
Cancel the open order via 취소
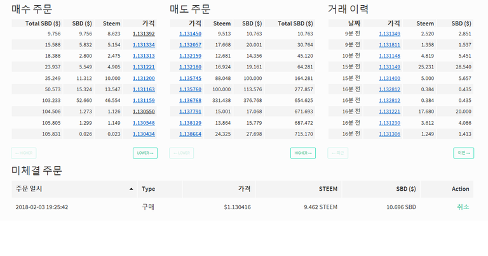click(x=463, y=207)
